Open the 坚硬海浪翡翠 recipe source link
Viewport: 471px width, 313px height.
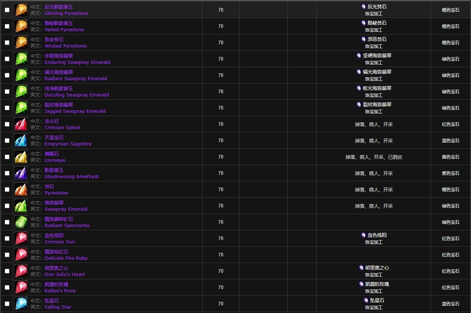(x=377, y=55)
